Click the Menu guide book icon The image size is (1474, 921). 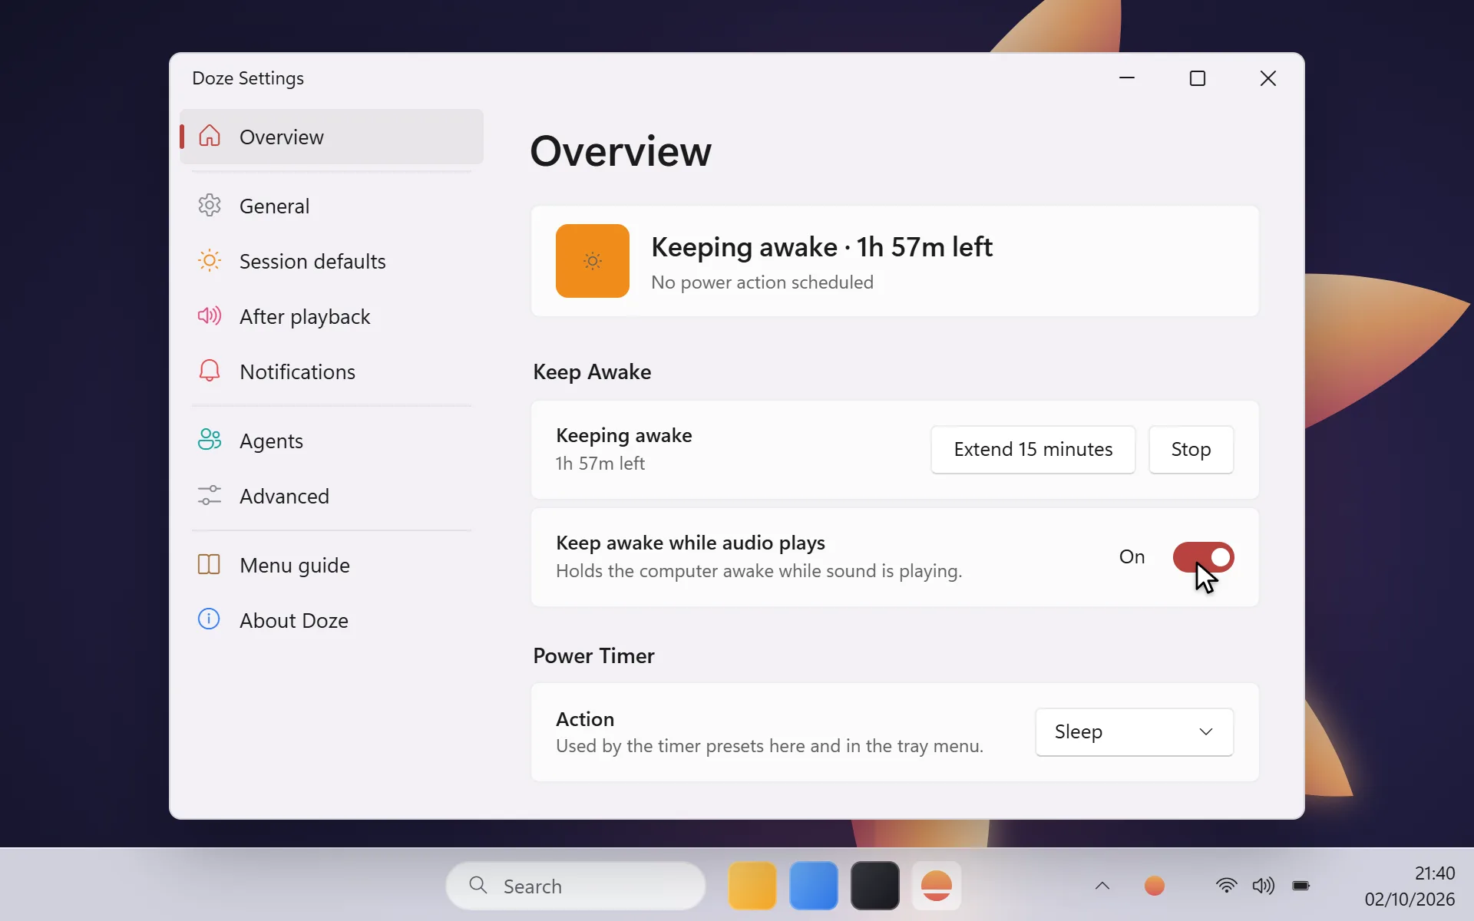[209, 564]
